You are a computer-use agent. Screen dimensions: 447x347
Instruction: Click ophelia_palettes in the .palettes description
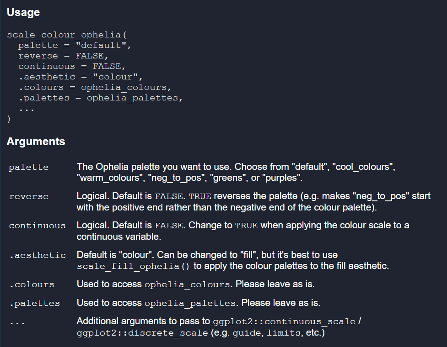pos(191,303)
